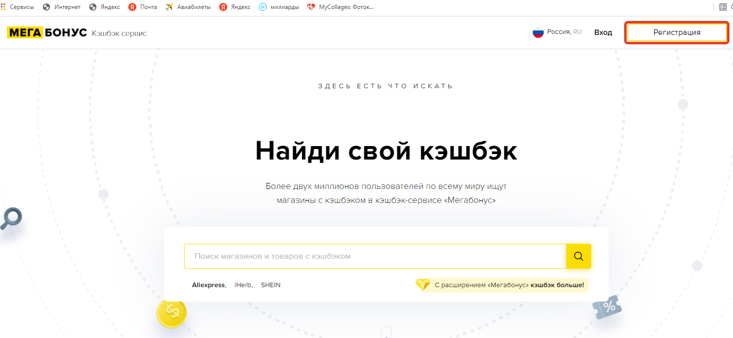Click the reading list icon at bookmarks bar end
This screenshot has width=733, height=338.
[x=723, y=7]
